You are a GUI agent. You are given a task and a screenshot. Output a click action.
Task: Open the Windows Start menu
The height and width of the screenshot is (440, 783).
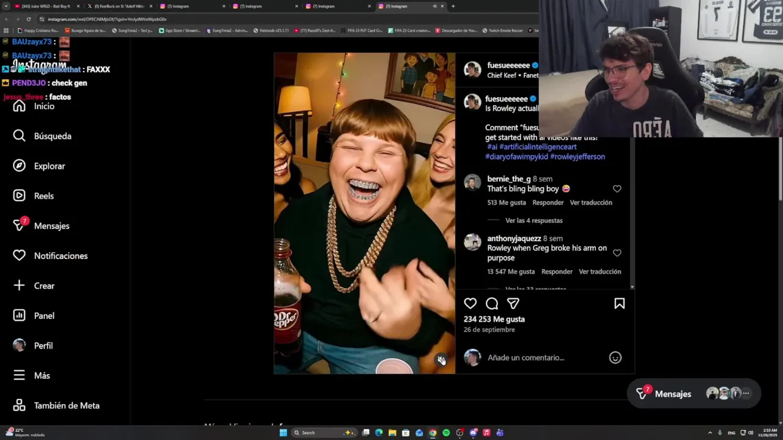pyautogui.click(x=283, y=433)
